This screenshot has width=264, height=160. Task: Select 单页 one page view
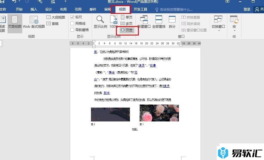click(127, 17)
